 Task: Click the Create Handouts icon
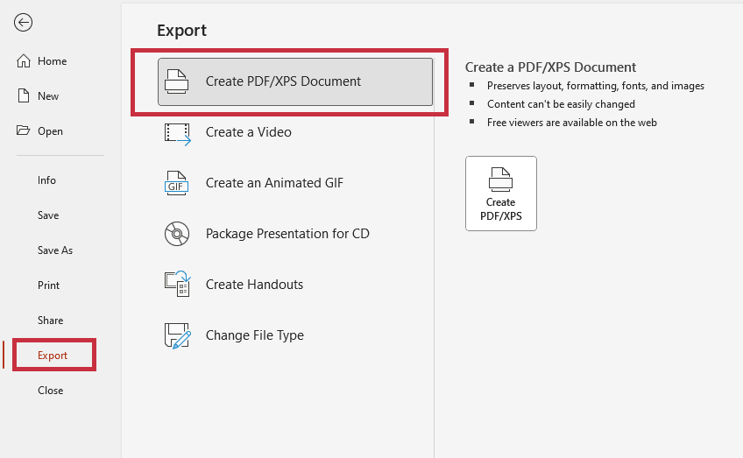tap(177, 285)
